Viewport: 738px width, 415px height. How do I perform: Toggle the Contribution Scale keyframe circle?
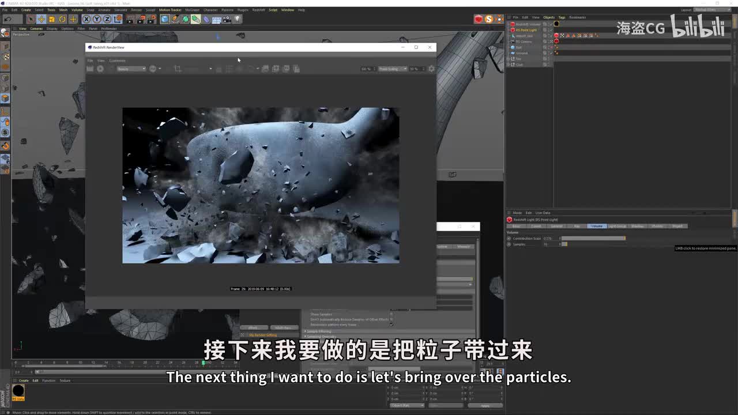pos(509,238)
